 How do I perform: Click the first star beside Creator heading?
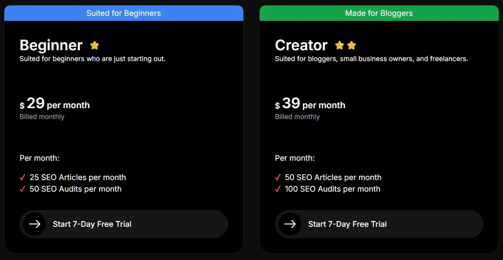pos(339,45)
